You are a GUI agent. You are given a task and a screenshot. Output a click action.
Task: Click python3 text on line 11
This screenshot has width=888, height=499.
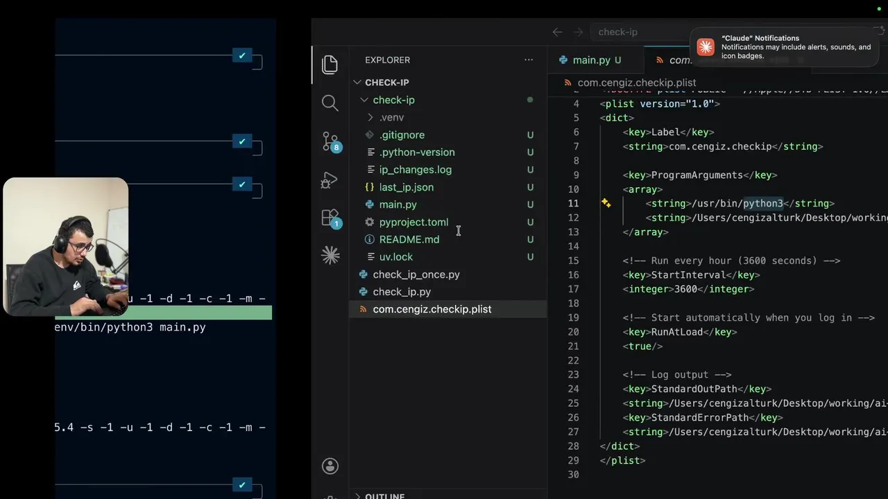click(763, 203)
